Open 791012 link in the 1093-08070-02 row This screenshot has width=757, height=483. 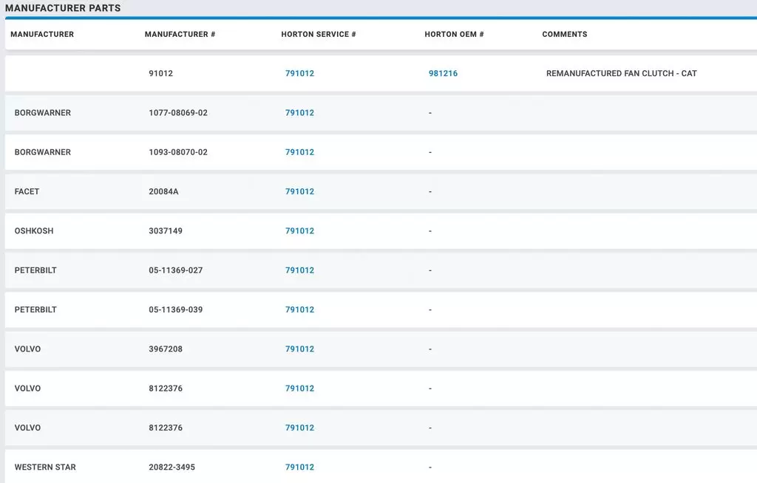tap(299, 152)
